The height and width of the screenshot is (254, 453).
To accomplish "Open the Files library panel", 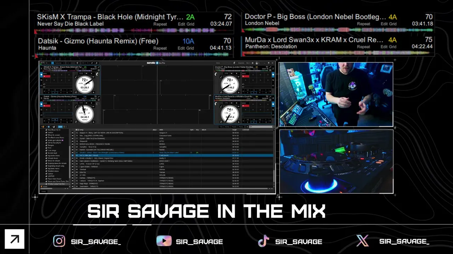I will click(x=221, y=127).
